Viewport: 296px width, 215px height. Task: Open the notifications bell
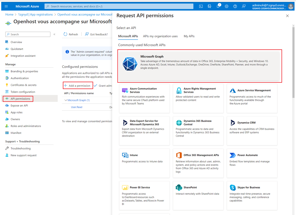pyautogui.click(x=218, y=6)
